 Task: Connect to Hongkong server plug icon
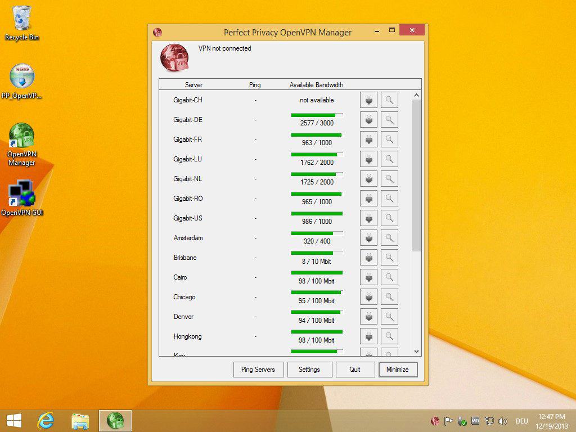tap(368, 336)
